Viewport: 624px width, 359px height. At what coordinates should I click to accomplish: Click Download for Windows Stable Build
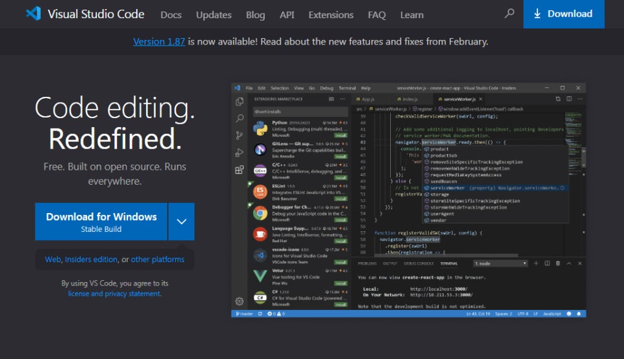[101, 221]
